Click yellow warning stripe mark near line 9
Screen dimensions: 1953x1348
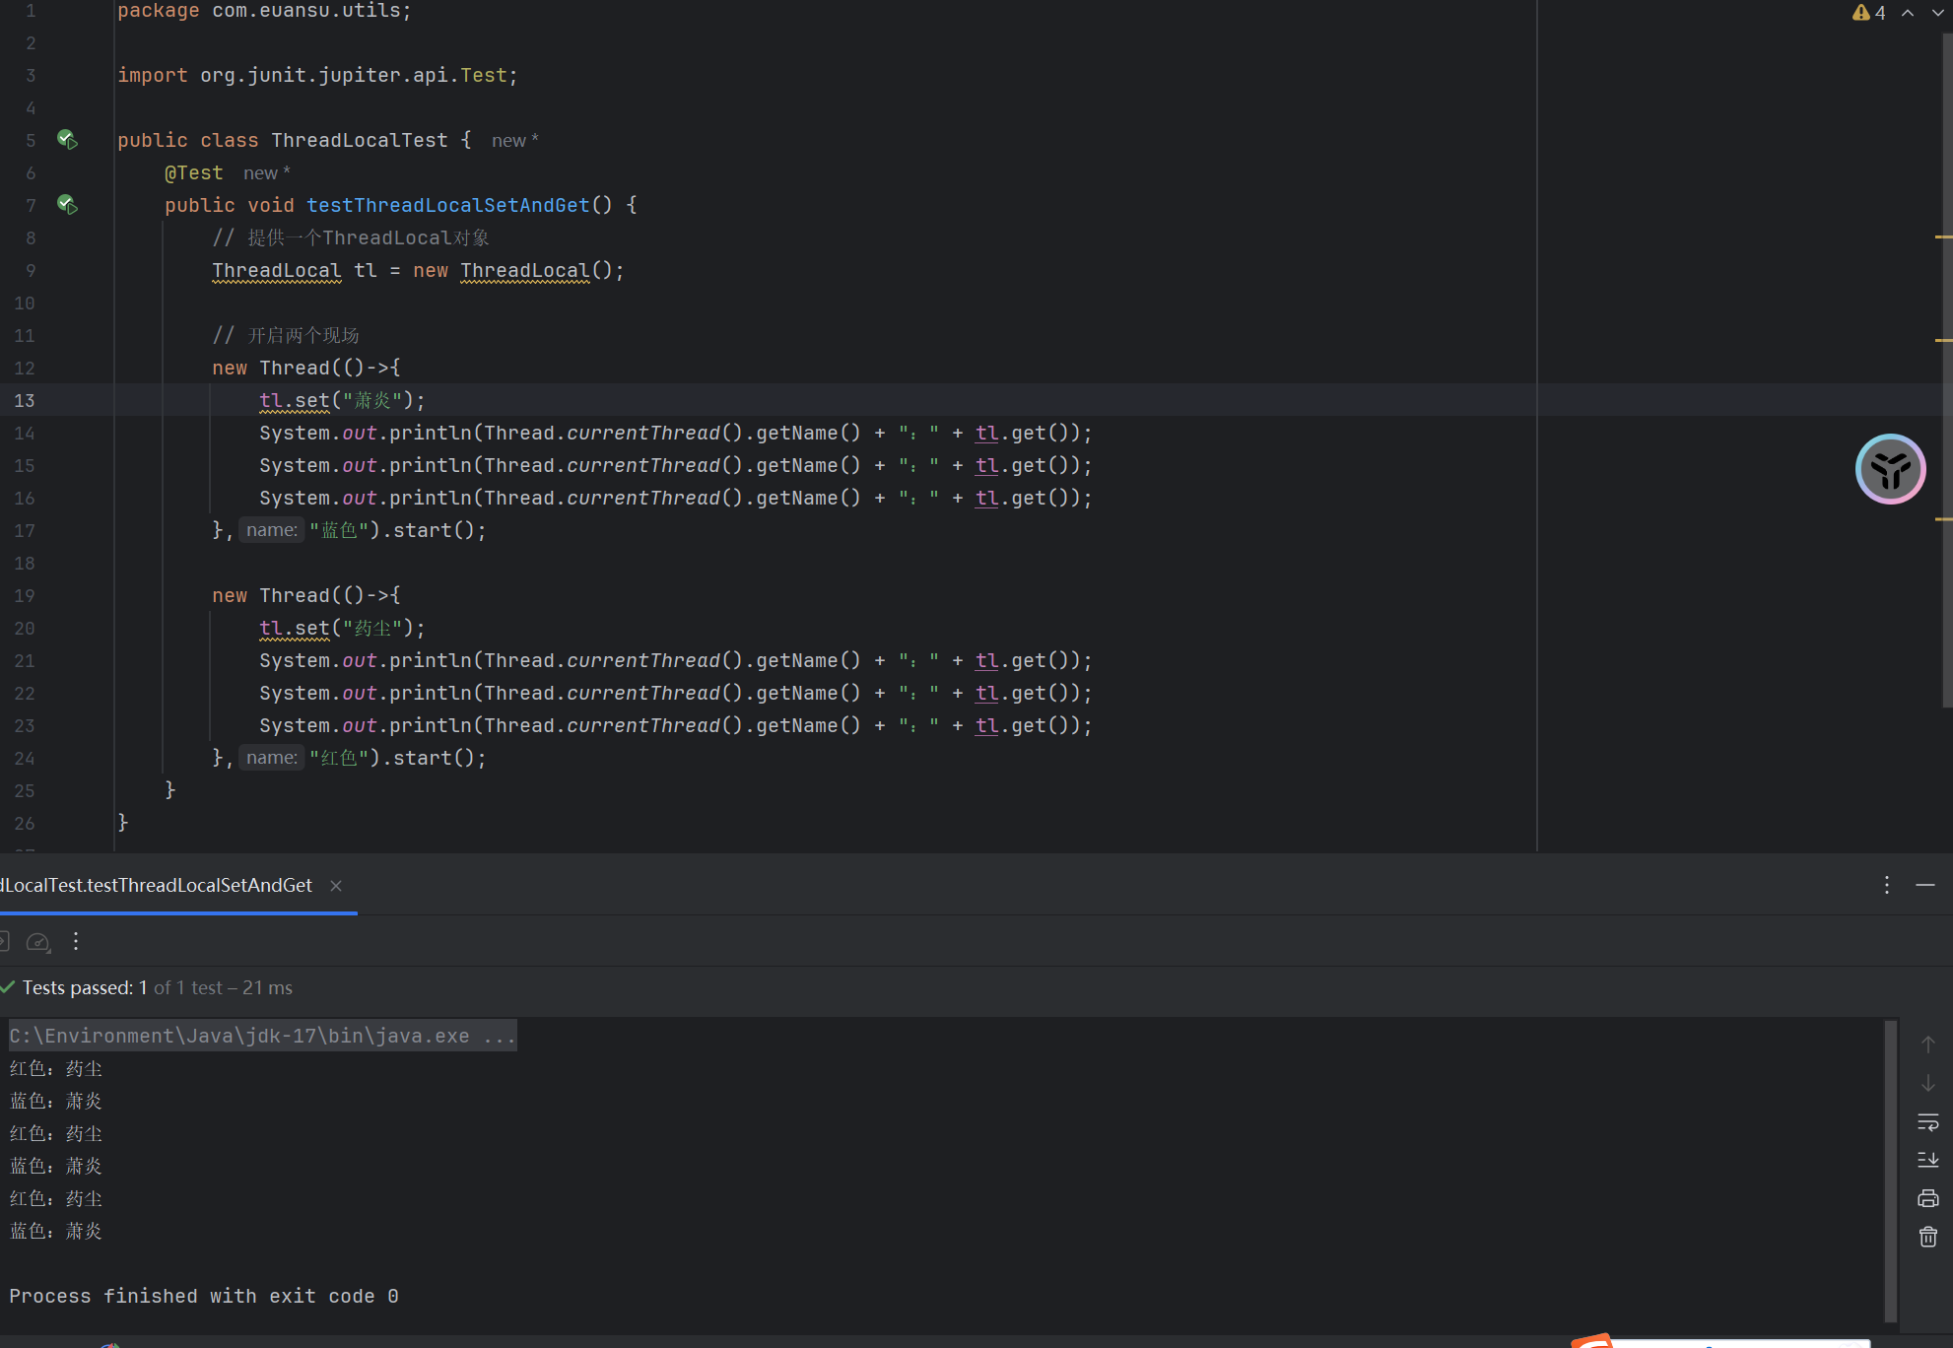pyautogui.click(x=1943, y=237)
